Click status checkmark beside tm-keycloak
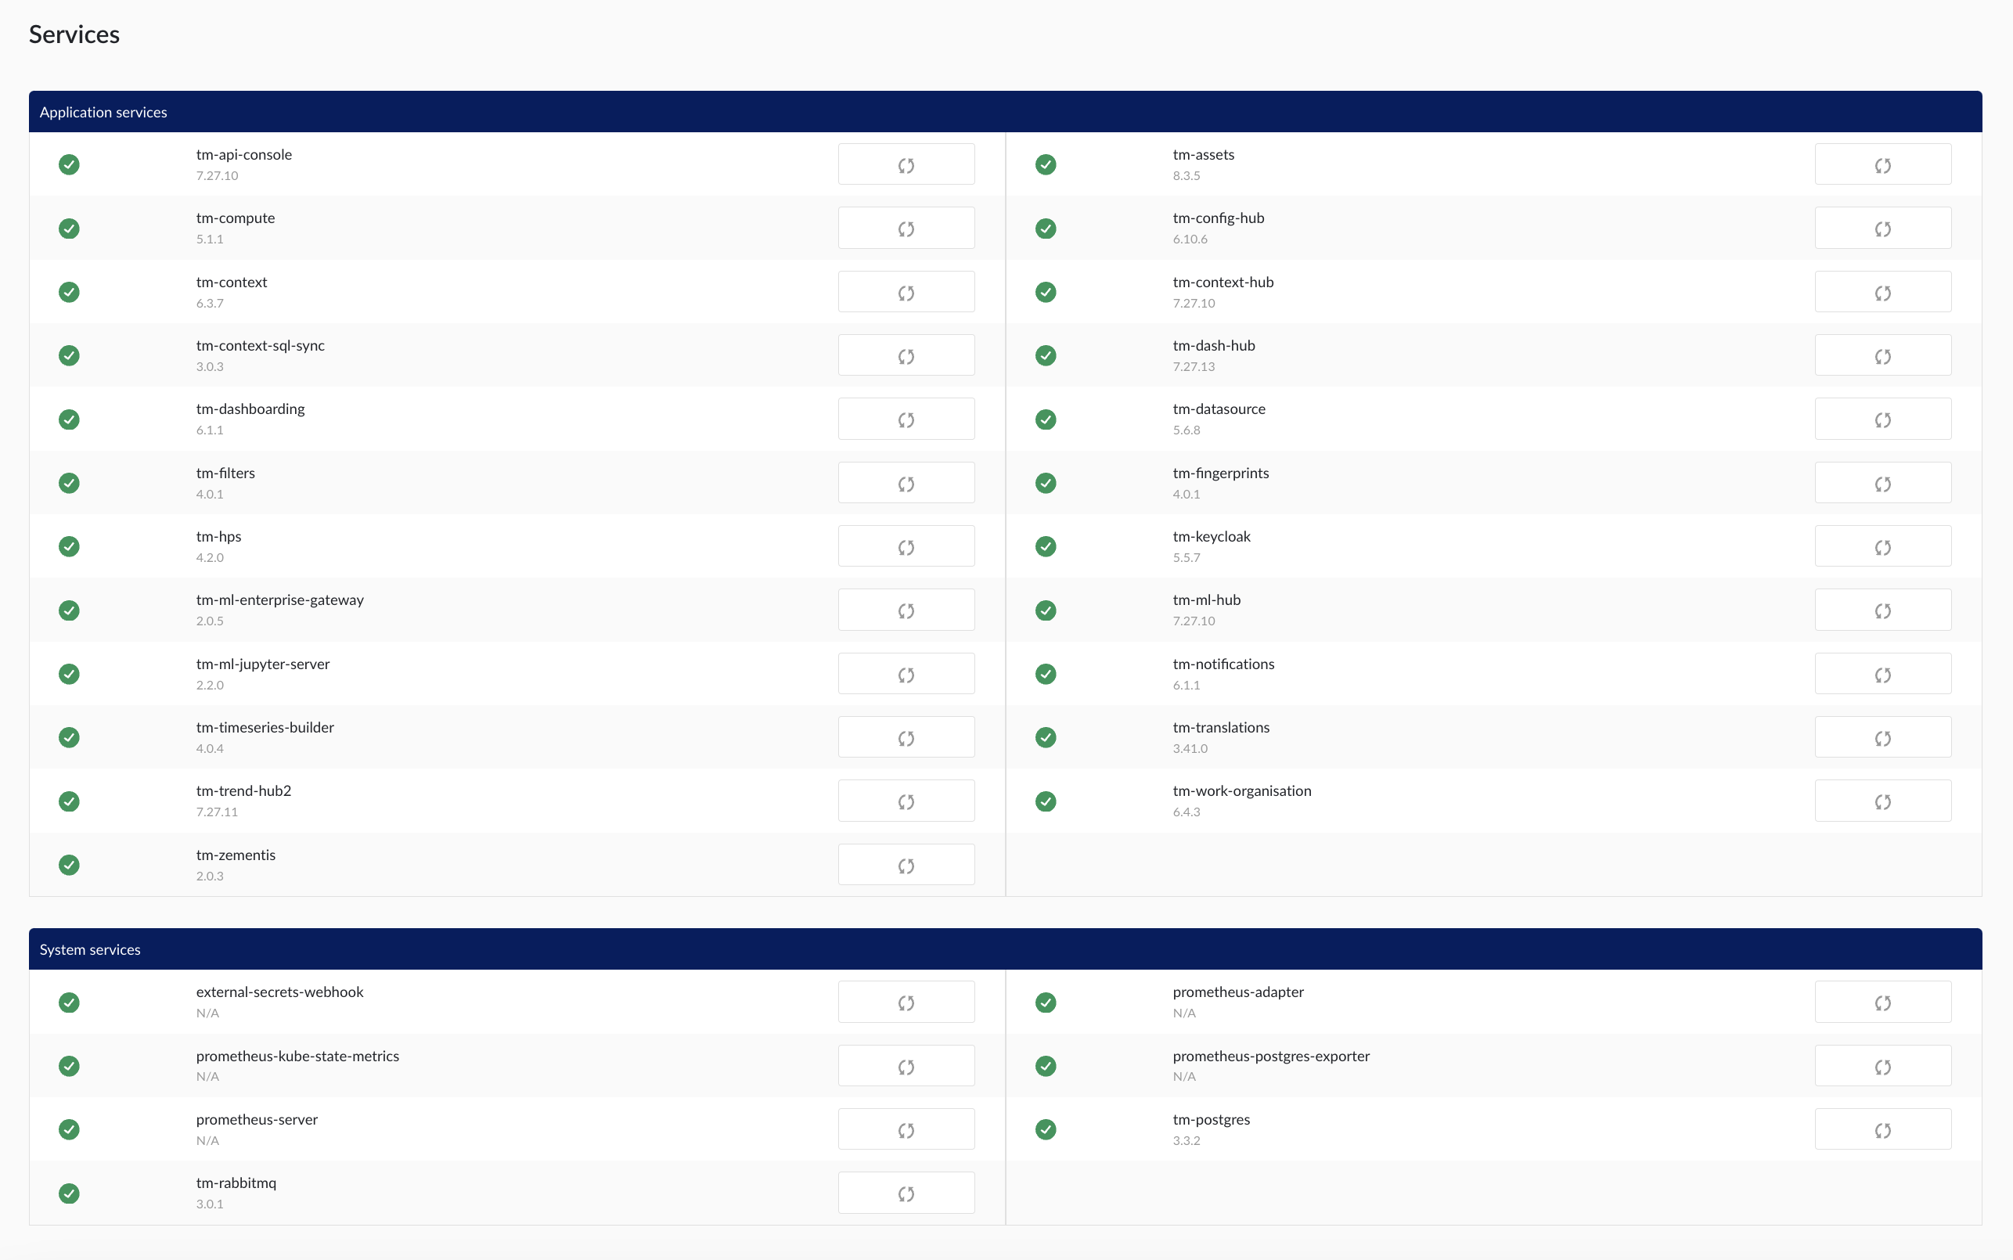Screen dimensions: 2013x1260 click(1046, 547)
